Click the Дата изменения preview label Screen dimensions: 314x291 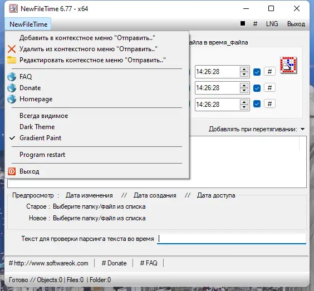click(x=89, y=195)
